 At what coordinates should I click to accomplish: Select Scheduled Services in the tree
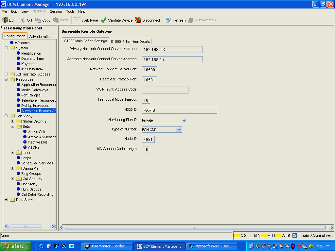coord(37,163)
